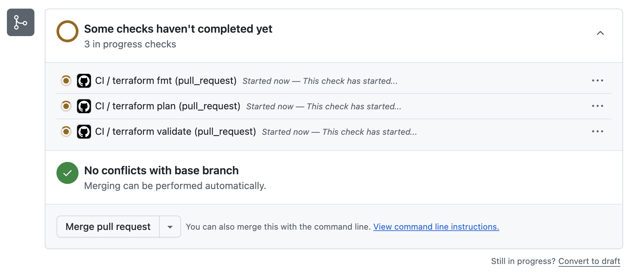Collapse the checks list with the chevron
The image size is (630, 275).
[x=600, y=33]
